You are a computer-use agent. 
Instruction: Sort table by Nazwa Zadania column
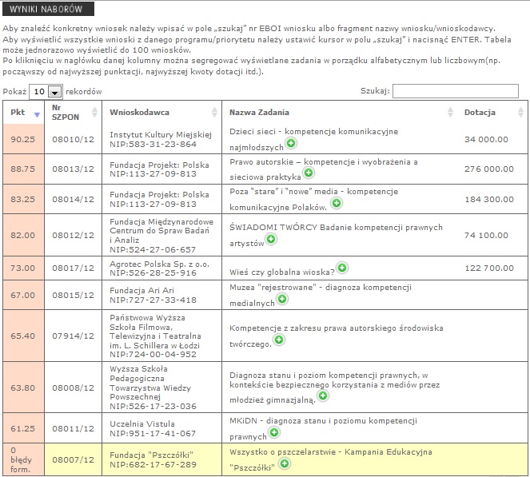coord(339,113)
